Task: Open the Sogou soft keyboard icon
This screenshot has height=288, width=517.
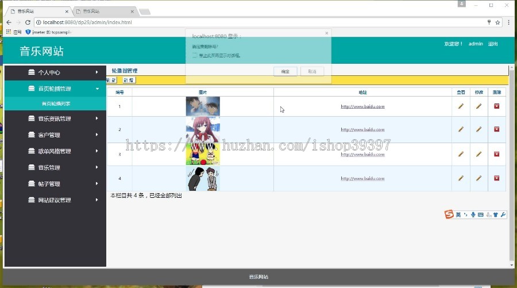Action: pyautogui.click(x=480, y=215)
